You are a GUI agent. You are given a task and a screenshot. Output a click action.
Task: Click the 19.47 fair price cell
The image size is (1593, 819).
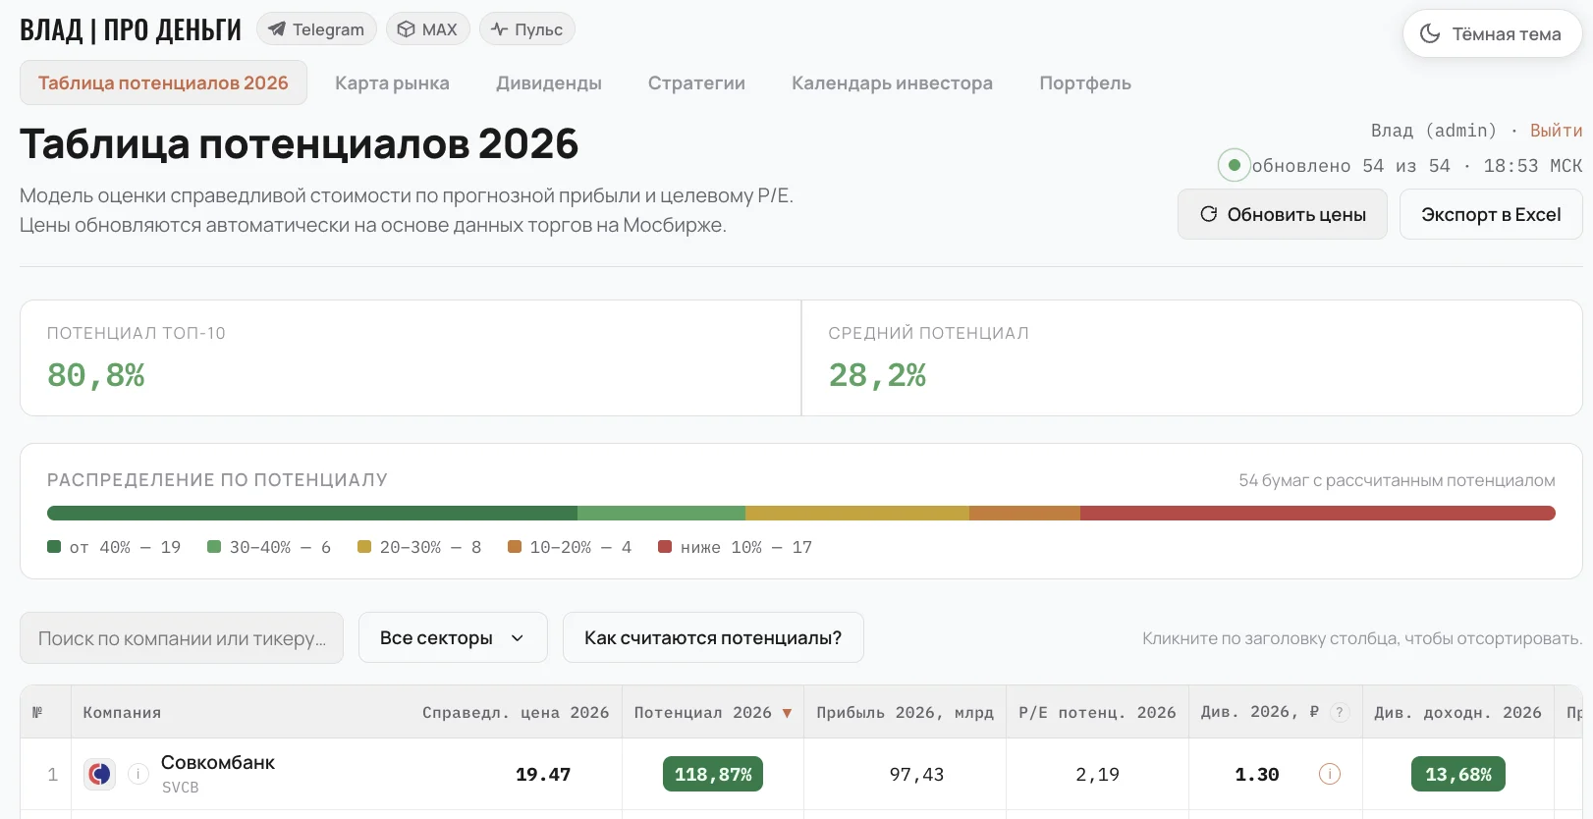(543, 774)
